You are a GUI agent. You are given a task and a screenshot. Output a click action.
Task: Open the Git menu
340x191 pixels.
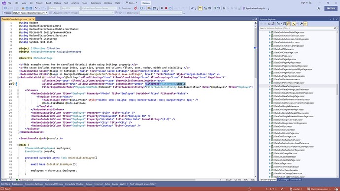coord(31,3)
